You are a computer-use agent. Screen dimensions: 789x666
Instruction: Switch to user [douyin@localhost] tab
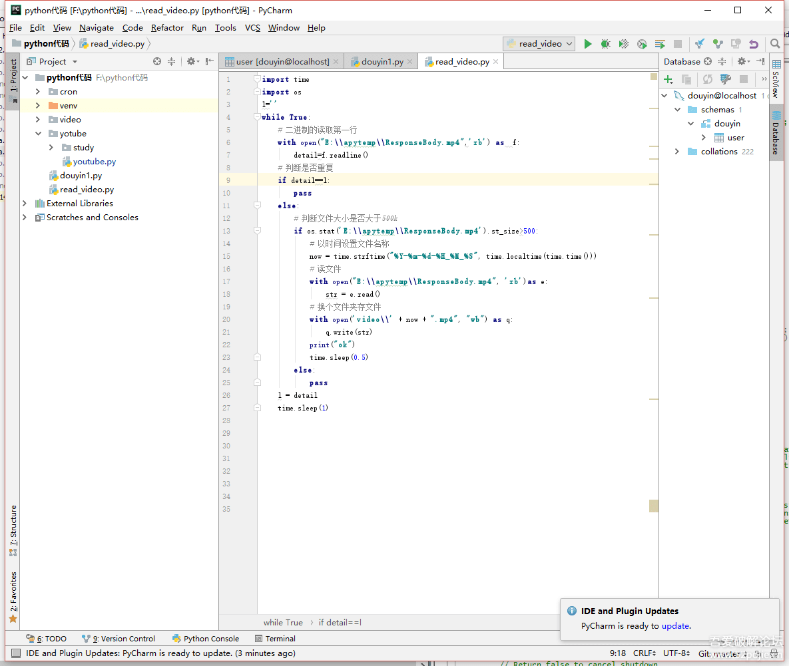pos(282,61)
